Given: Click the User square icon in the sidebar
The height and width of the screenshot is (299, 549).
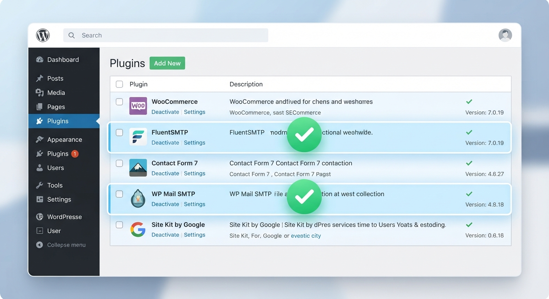Looking at the screenshot, I should [39, 231].
